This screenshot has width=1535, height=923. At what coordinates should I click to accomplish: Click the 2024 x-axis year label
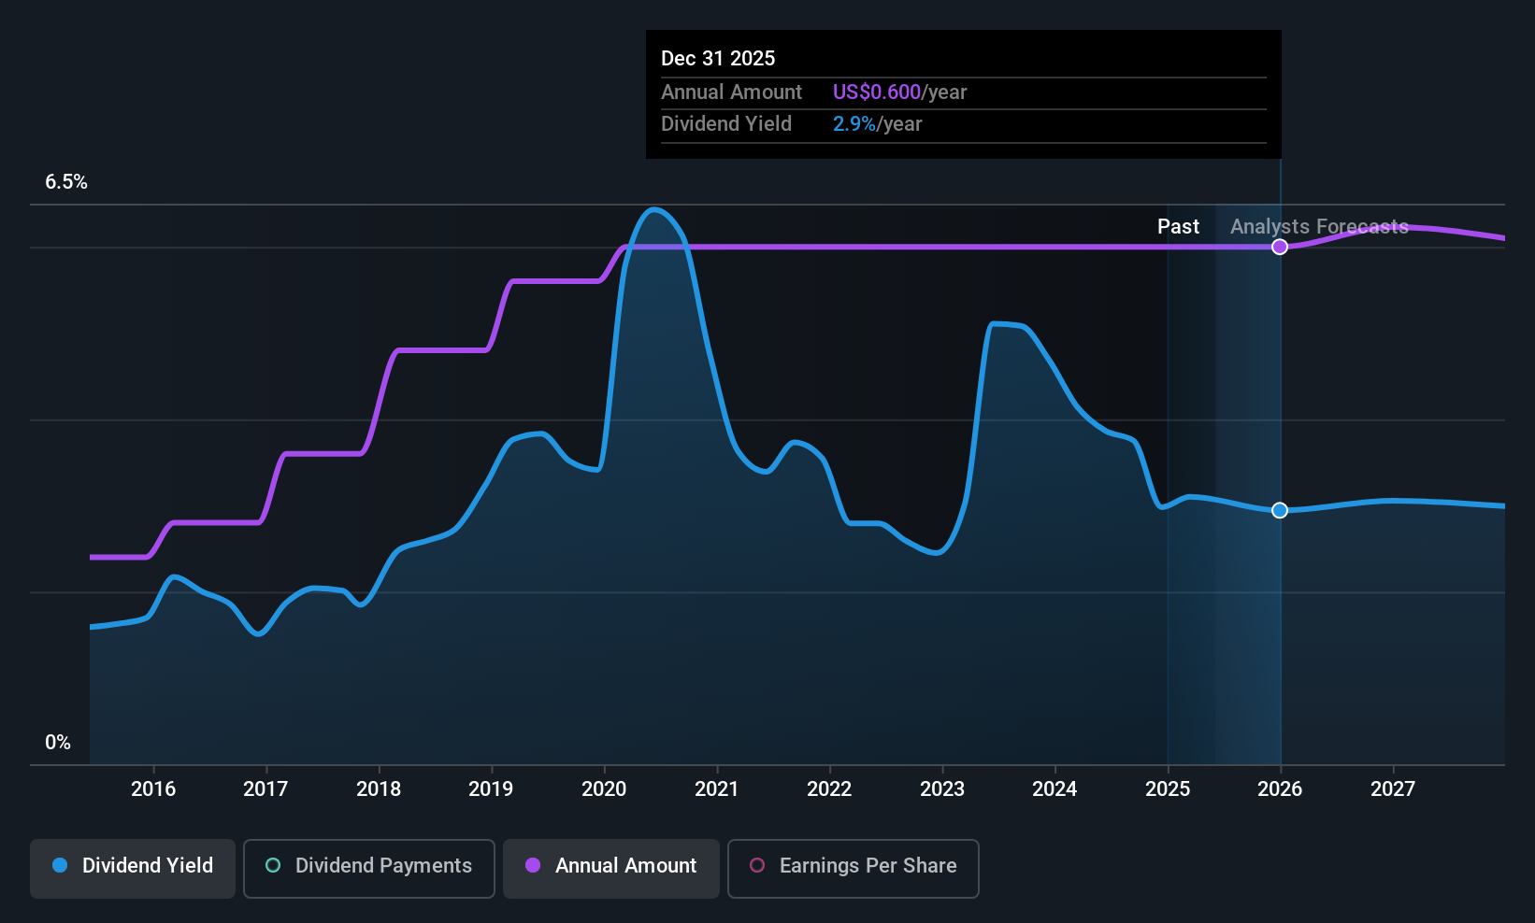(x=1054, y=789)
